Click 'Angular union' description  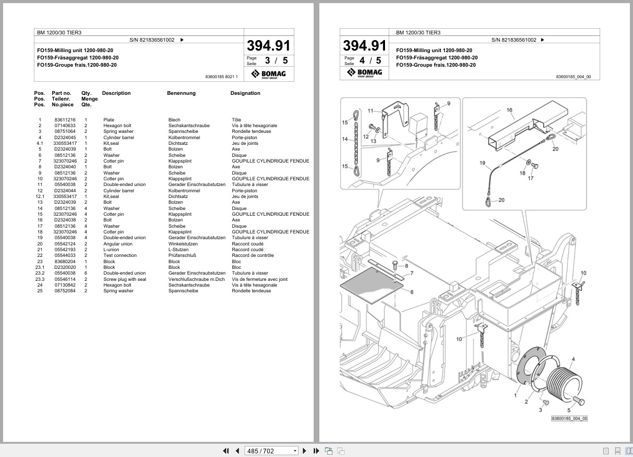(x=118, y=244)
